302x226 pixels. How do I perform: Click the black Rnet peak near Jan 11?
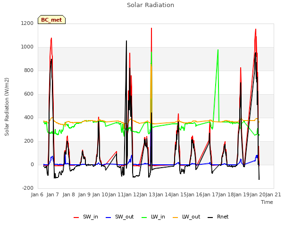[126, 41]
